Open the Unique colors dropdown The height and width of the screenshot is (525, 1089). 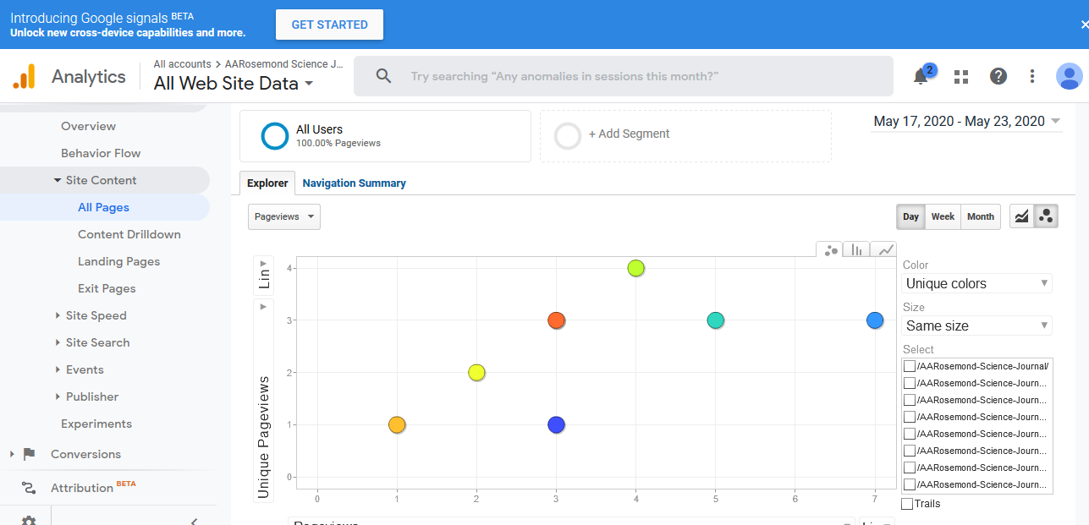[x=976, y=283]
